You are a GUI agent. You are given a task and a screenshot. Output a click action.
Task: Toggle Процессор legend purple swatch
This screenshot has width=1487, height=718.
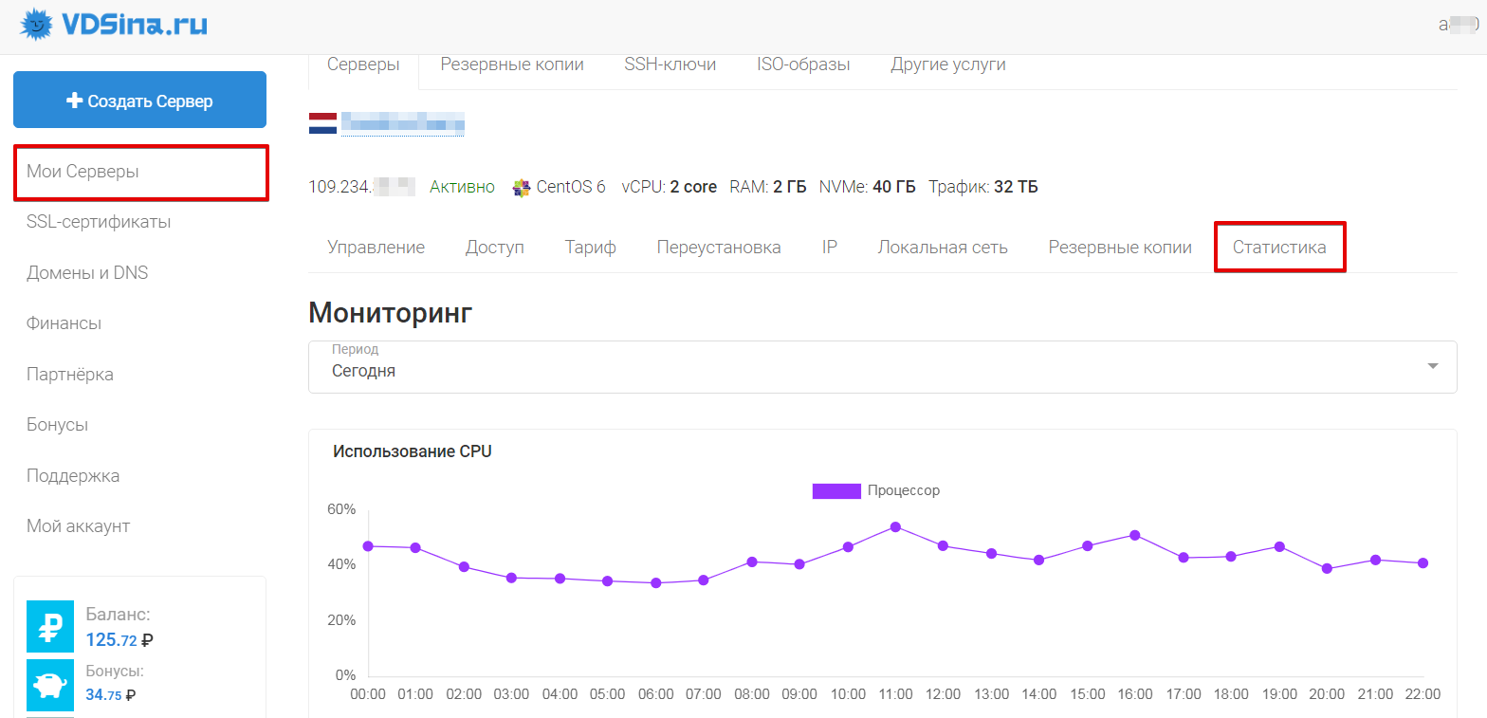(836, 491)
